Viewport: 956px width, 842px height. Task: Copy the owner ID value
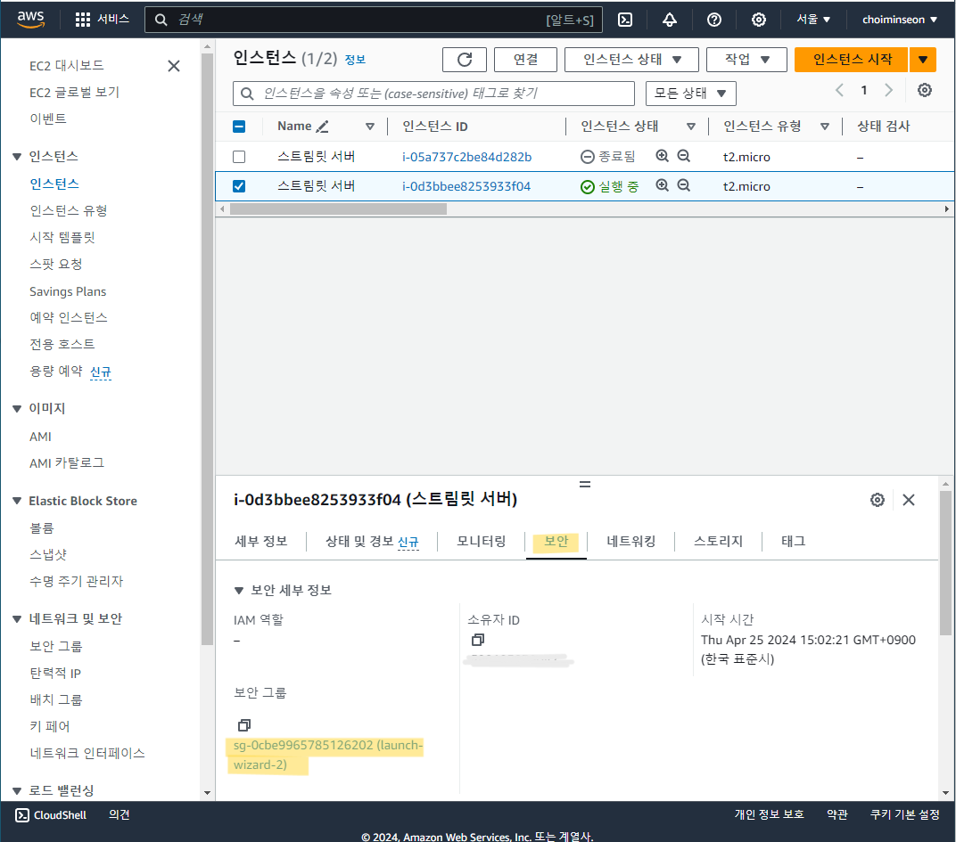pyautogui.click(x=478, y=640)
